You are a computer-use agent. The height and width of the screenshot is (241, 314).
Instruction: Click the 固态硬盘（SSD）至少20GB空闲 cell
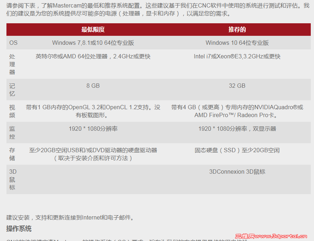[x=237, y=150]
